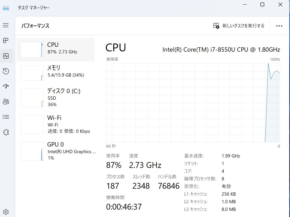This screenshot has width=290, height=217.
Task: Click 新しいタスクを実行する button
Action: point(239,26)
